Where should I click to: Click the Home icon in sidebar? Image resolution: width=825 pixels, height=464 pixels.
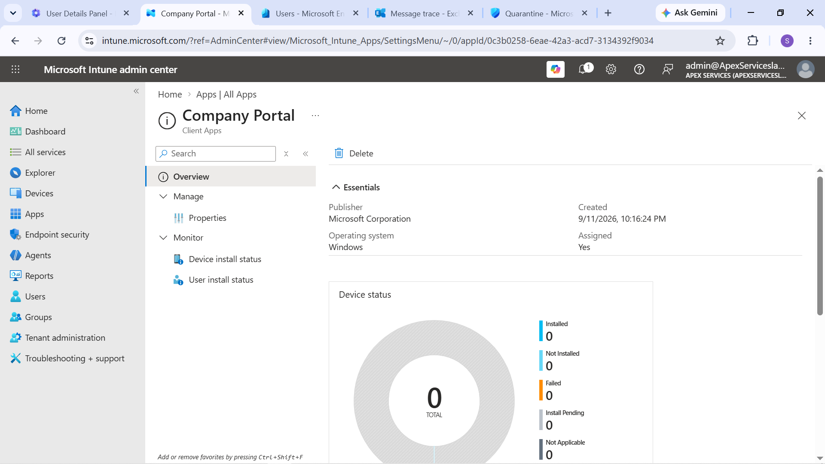pyautogui.click(x=15, y=111)
